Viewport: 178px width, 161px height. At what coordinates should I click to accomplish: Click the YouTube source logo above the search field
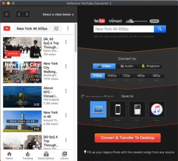tap(99, 21)
